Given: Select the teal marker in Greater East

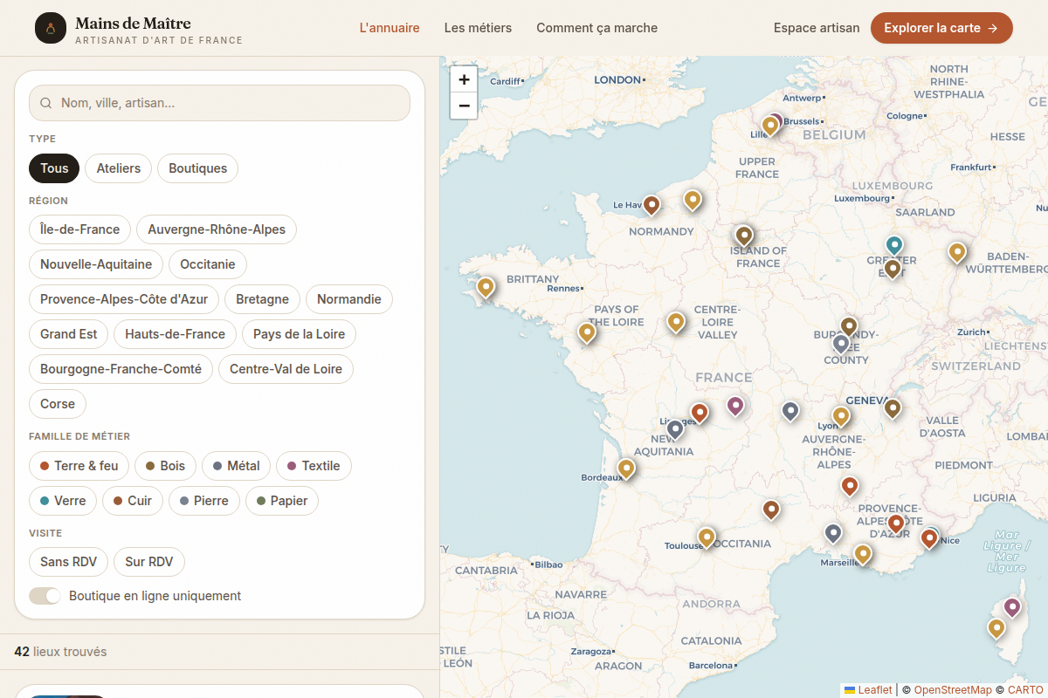Looking at the screenshot, I should pyautogui.click(x=893, y=246).
